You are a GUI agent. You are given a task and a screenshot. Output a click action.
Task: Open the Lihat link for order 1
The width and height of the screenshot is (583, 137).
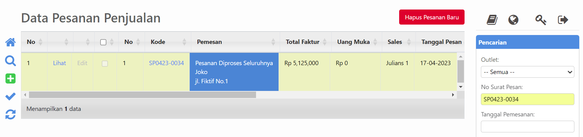point(59,63)
